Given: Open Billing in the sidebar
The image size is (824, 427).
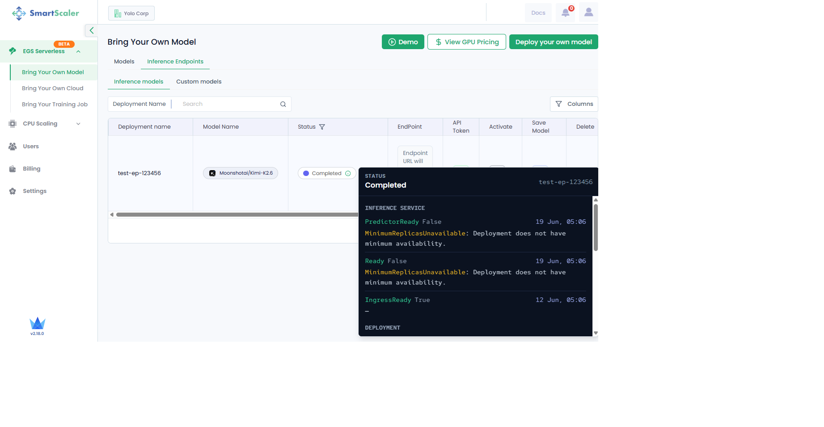Looking at the screenshot, I should (31, 169).
